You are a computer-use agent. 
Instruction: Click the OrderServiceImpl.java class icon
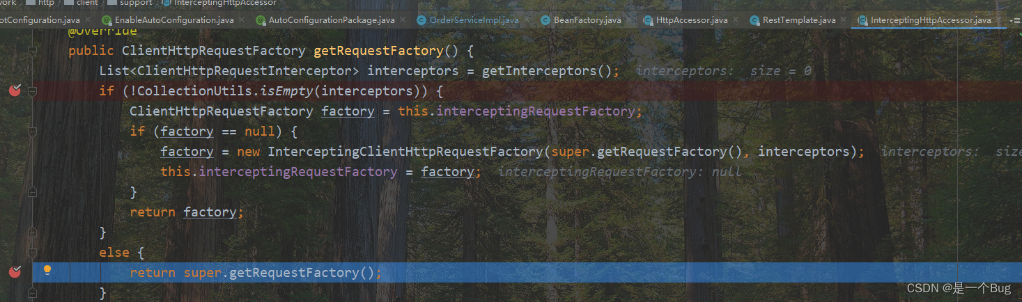coord(421,20)
